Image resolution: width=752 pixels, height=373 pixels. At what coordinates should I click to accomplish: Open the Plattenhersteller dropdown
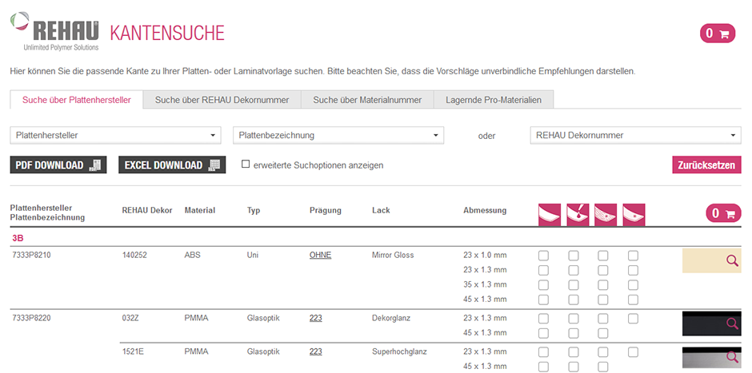pyautogui.click(x=115, y=136)
